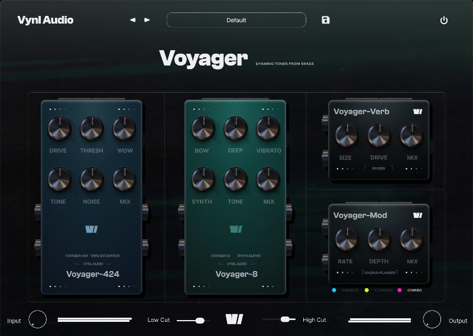Select CHORUS mode blue dot
Viewport: 473px width, 336px height.
(334, 290)
